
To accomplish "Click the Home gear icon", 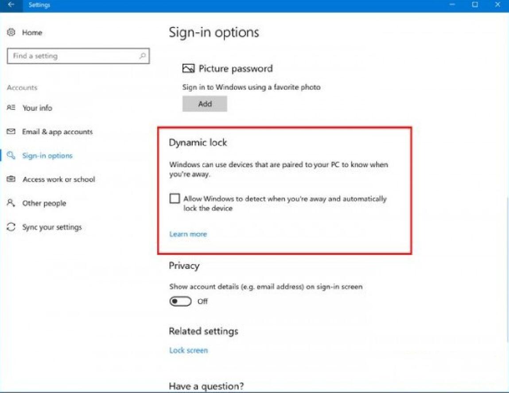I will point(11,32).
